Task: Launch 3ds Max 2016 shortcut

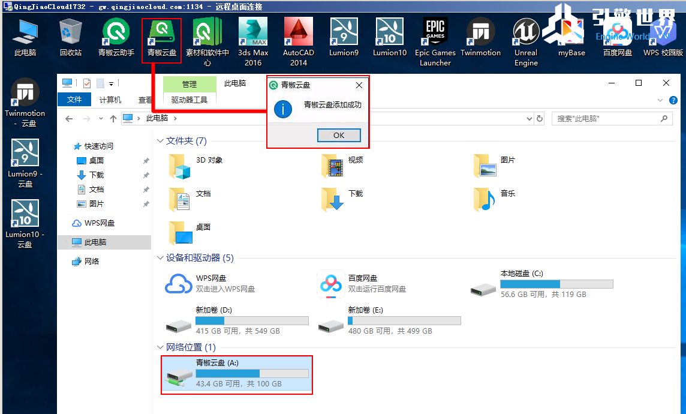Action: (x=253, y=43)
